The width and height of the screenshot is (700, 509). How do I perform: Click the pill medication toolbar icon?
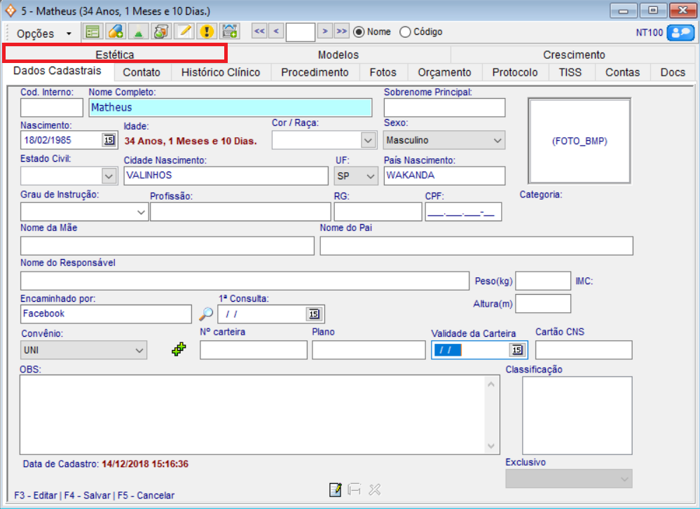tap(115, 32)
